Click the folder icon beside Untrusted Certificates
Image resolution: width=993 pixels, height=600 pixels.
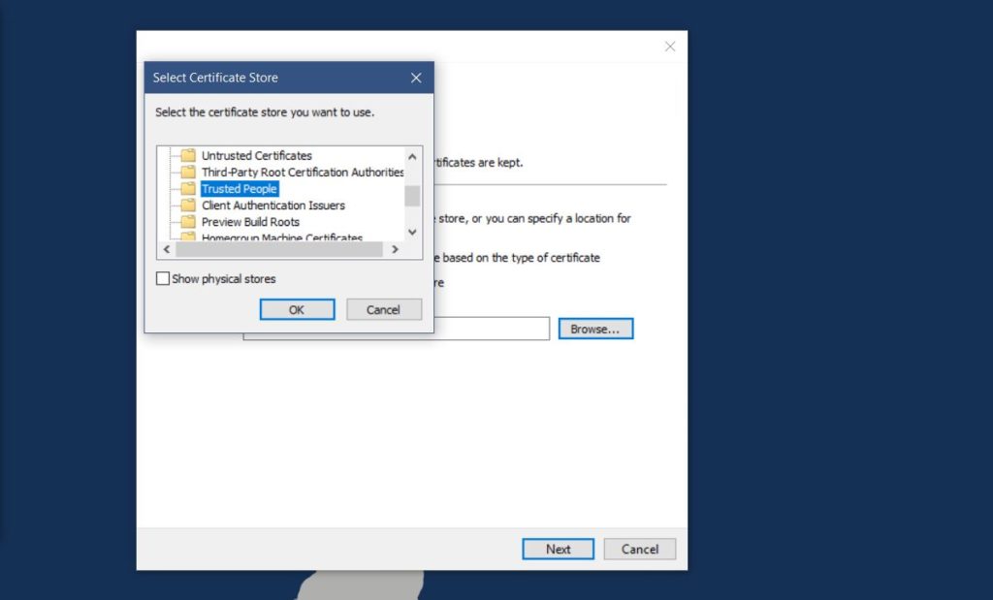click(189, 155)
